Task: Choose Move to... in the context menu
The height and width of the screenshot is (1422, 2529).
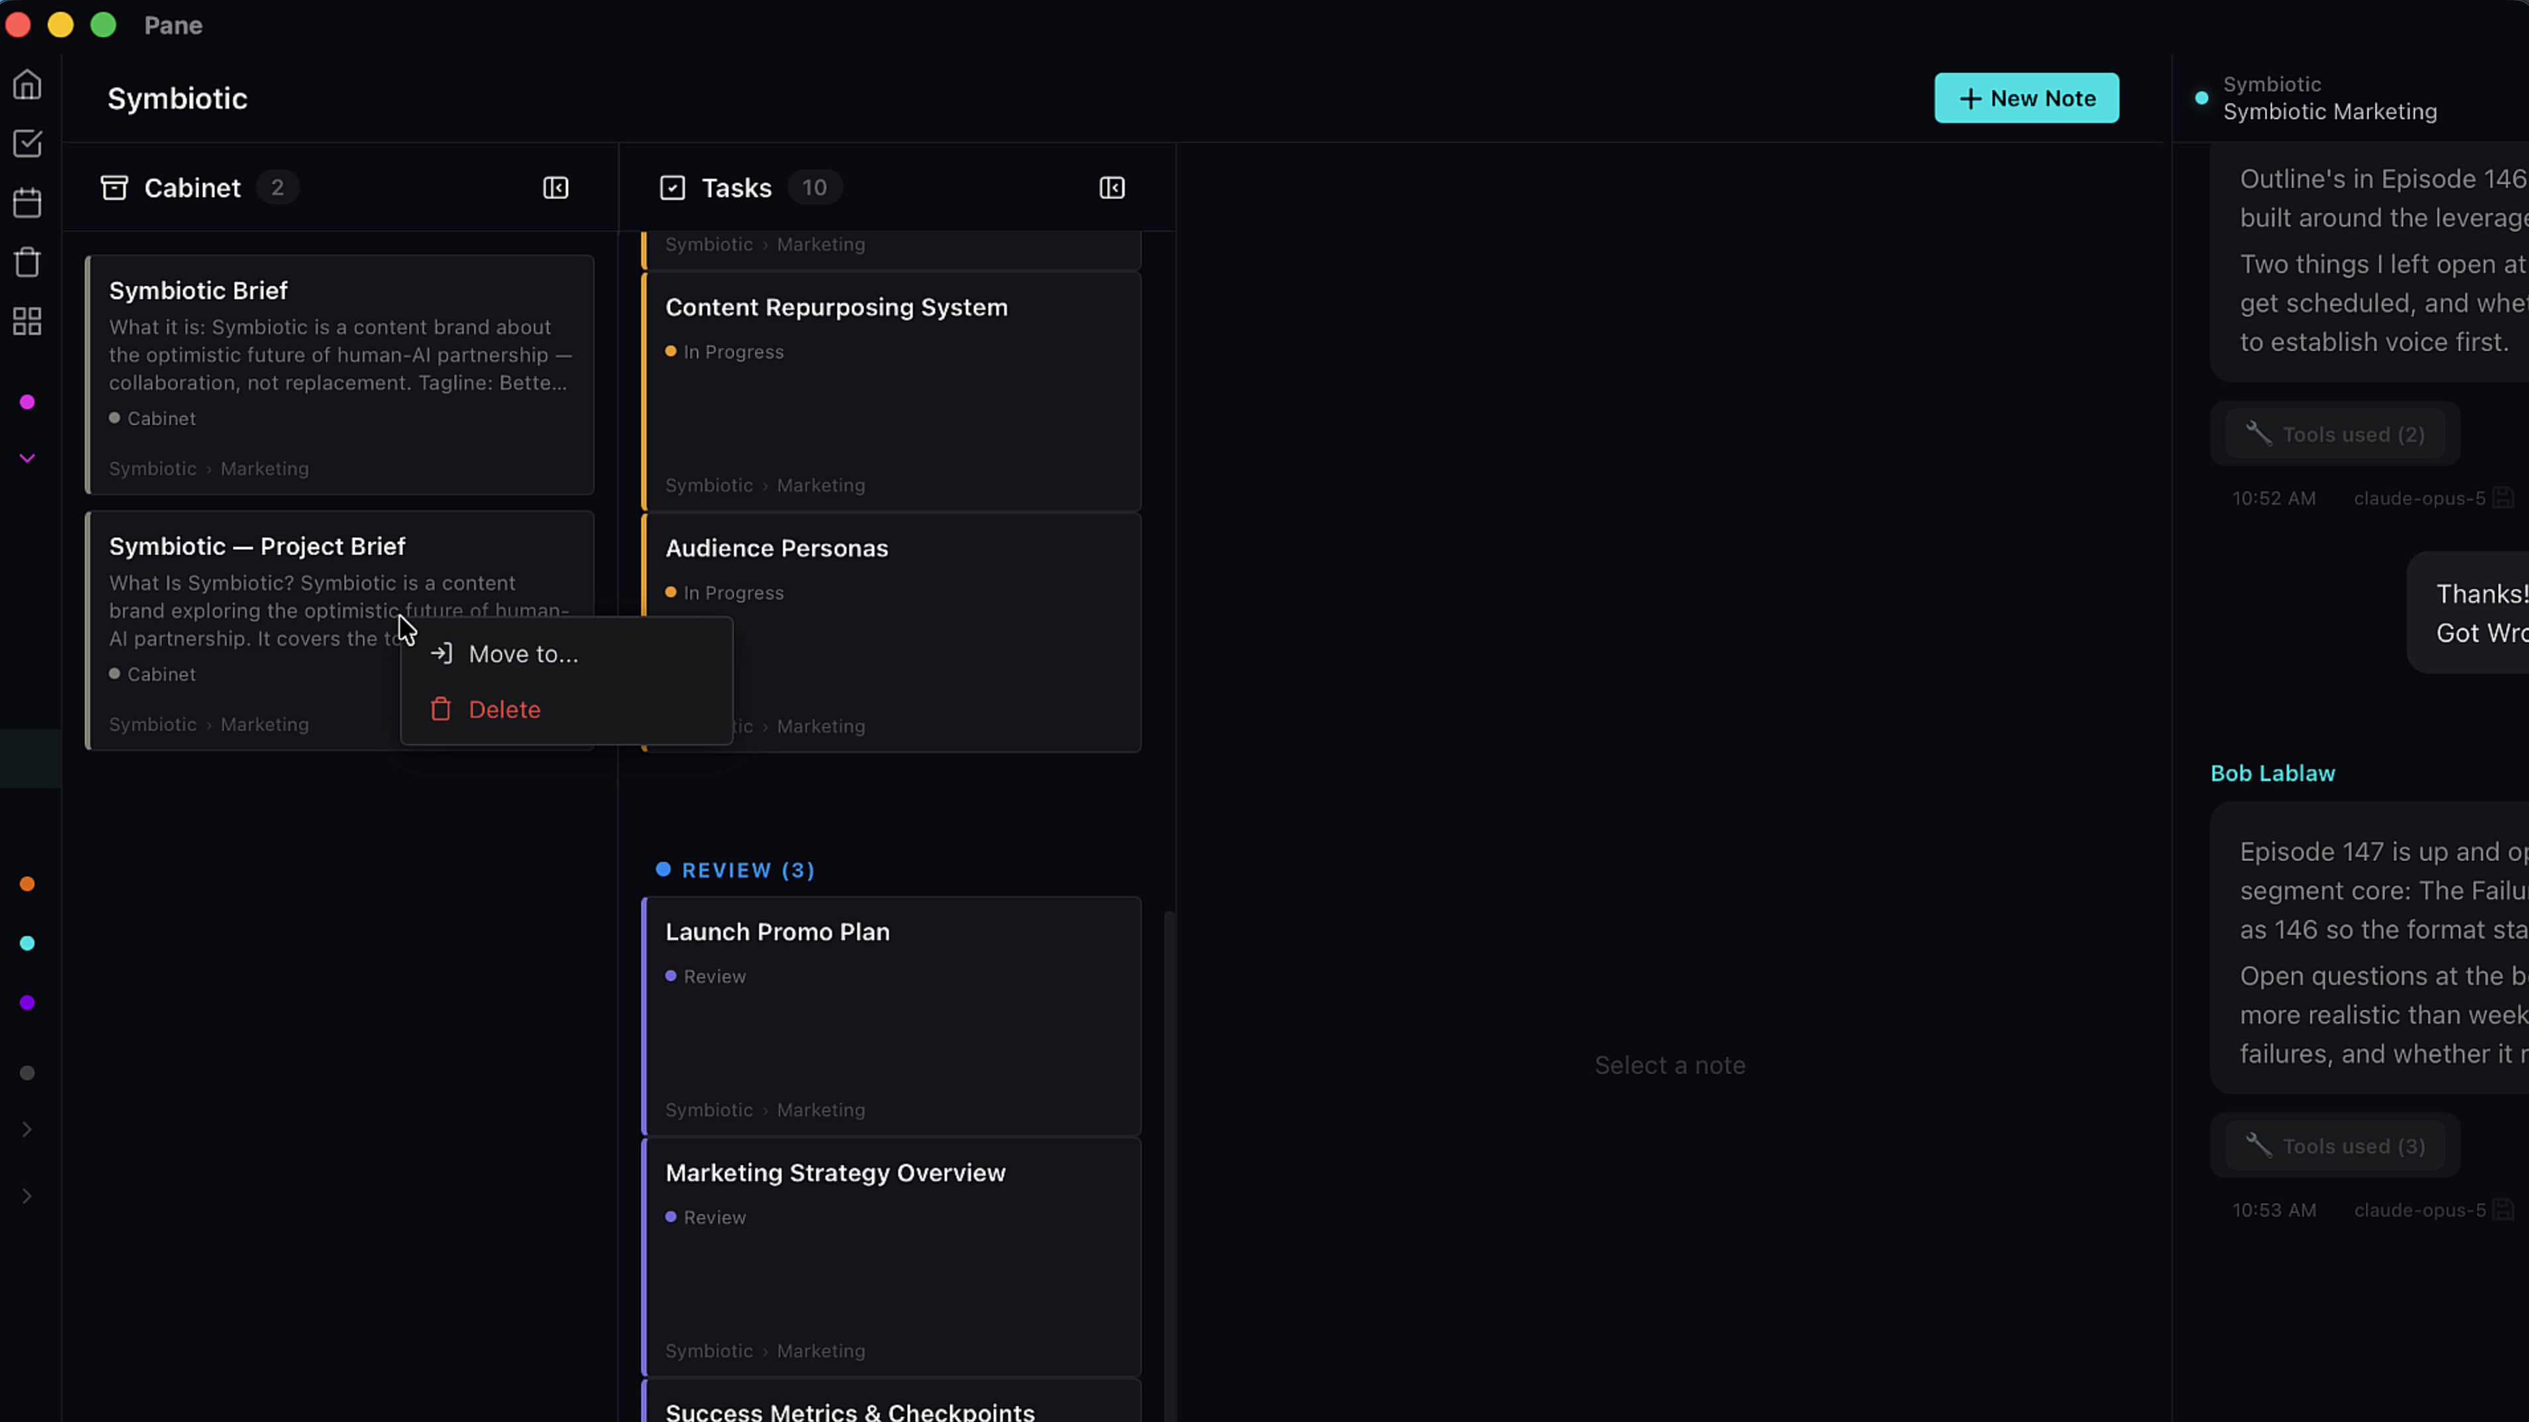Action: coord(566,653)
